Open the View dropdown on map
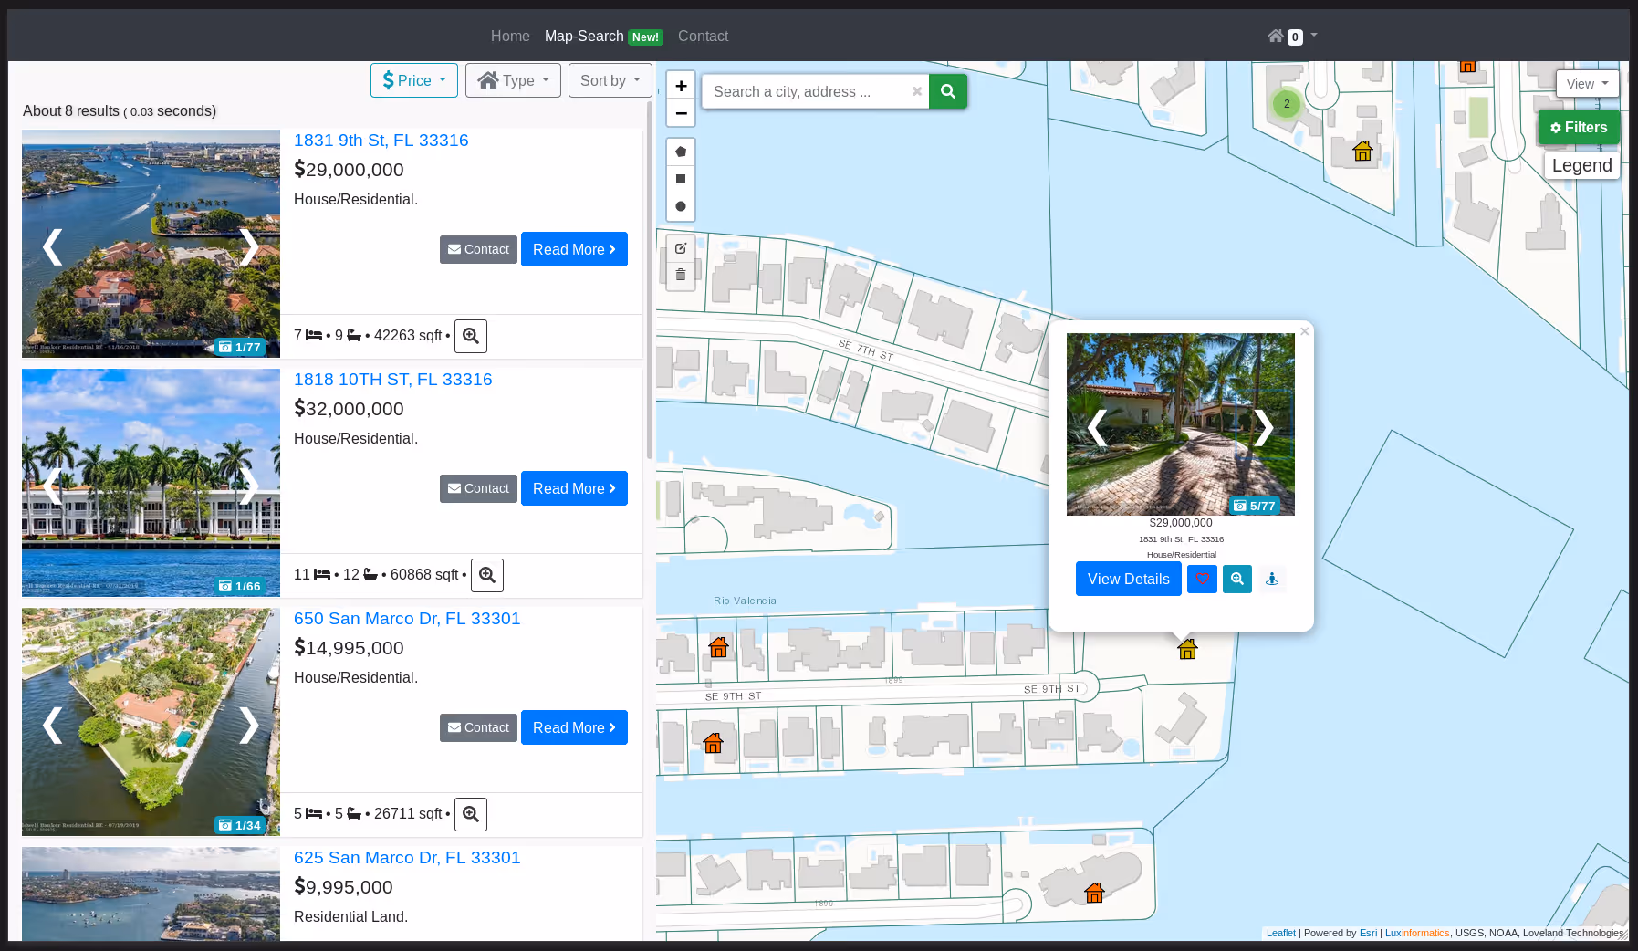This screenshot has width=1638, height=951. point(1587,84)
